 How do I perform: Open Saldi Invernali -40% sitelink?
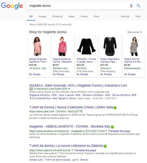[69, 95]
